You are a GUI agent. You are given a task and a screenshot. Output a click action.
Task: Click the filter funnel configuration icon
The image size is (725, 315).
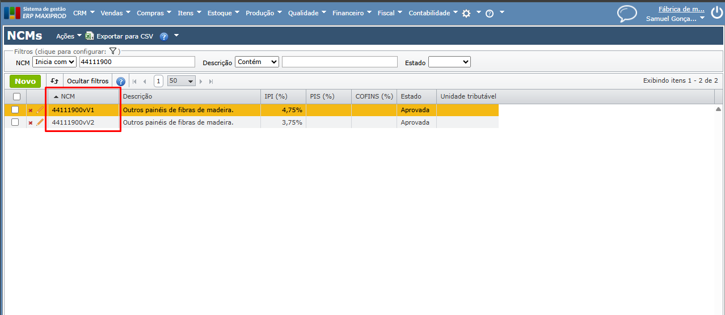tap(113, 52)
